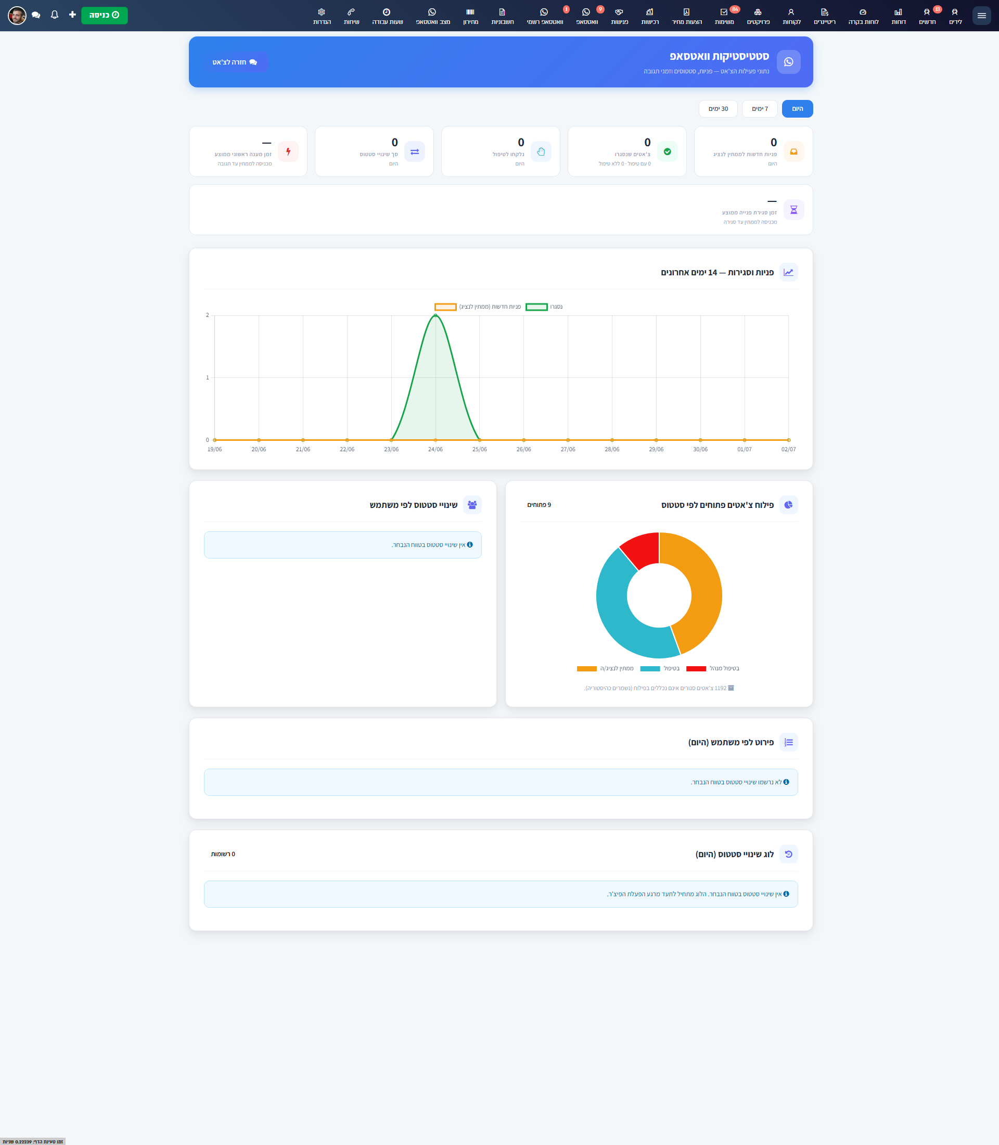
Task: Click the hourglass icon on זמן סגירת פנייה card
Action: click(x=793, y=210)
